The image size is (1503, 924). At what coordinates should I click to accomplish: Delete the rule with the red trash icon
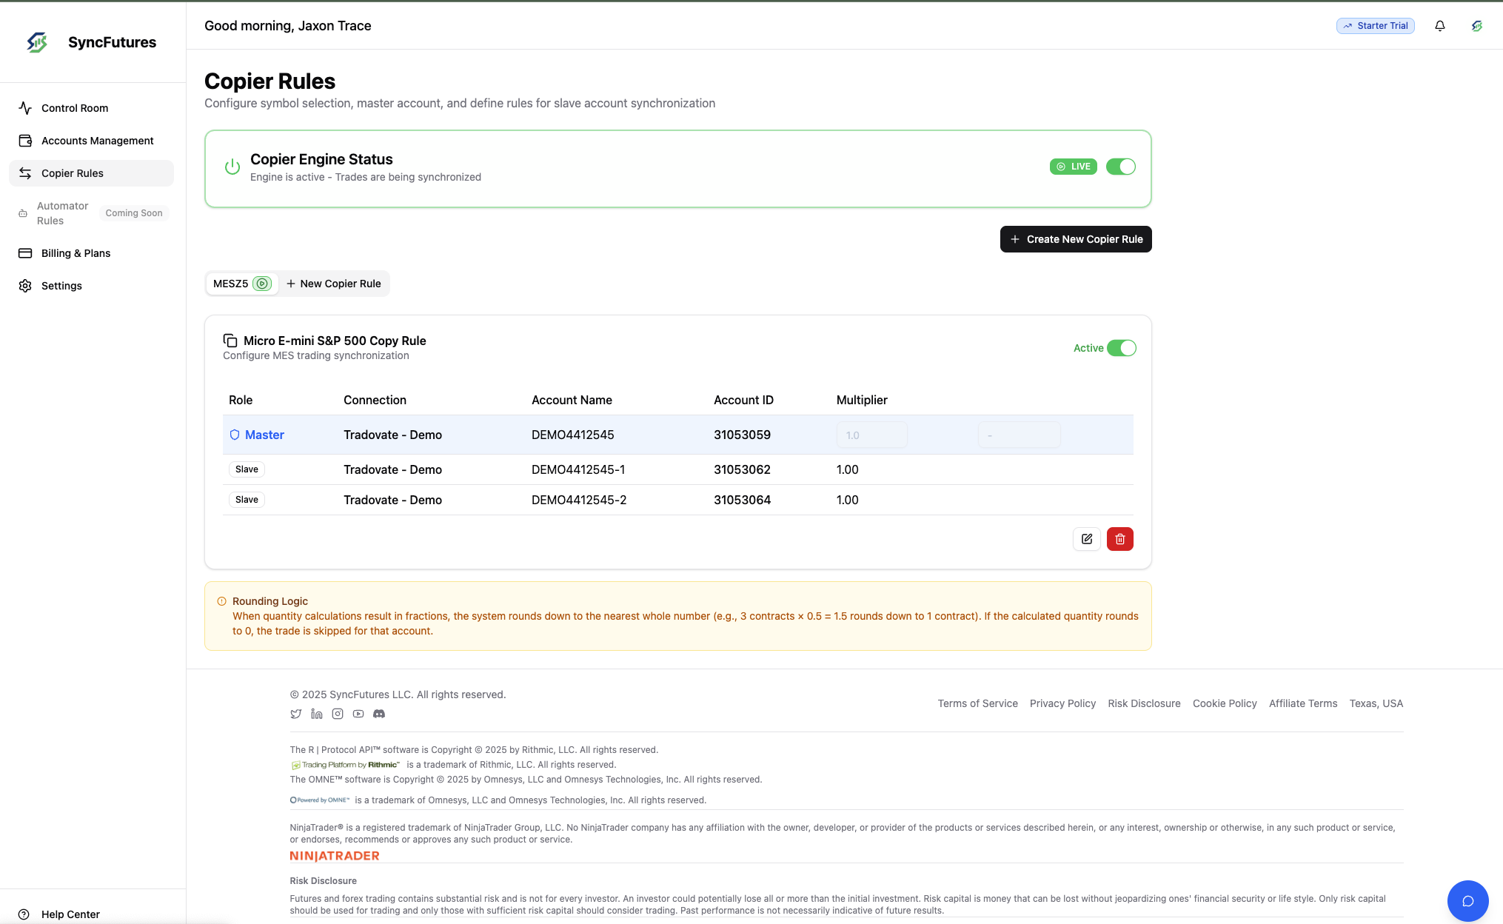tap(1119, 539)
